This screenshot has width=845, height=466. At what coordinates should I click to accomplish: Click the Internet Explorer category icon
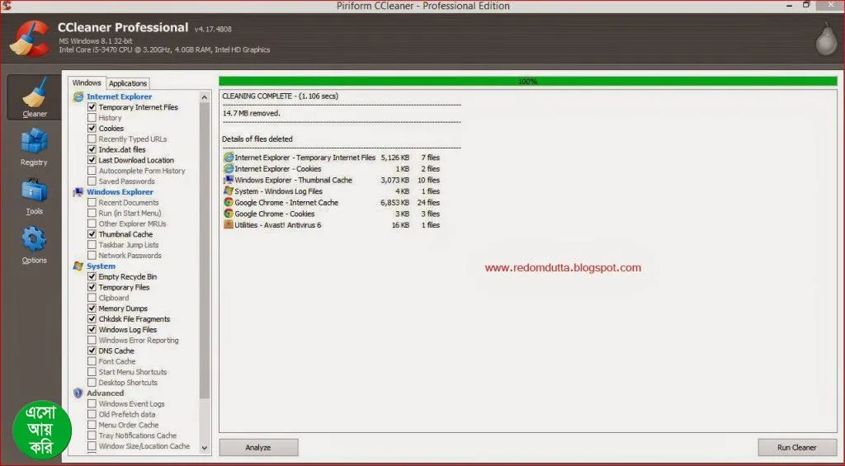tap(78, 96)
